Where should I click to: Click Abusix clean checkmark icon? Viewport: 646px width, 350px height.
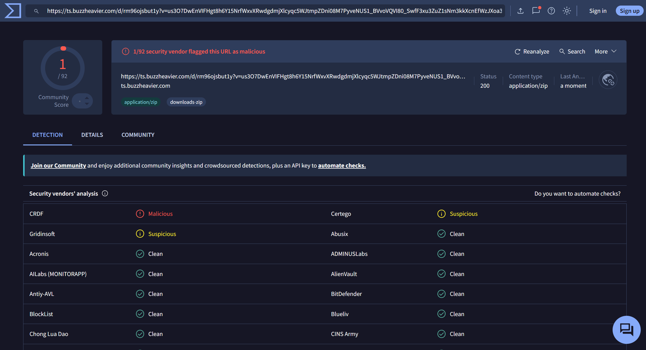442,234
